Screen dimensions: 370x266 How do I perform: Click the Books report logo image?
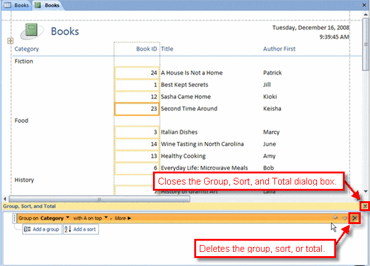pos(32,31)
